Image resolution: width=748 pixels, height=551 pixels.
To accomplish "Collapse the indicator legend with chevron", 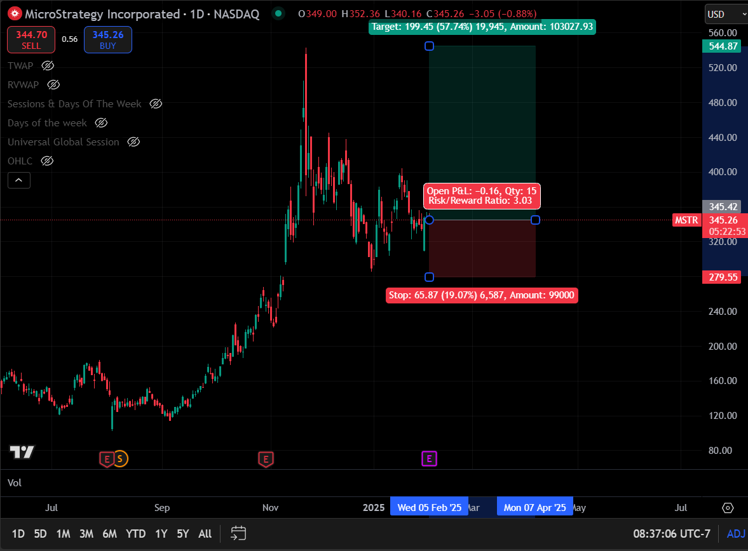I will click(x=19, y=180).
